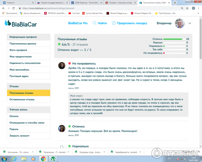
Task: Click Асенька's reviewer avatar
Action: [x=62, y=129]
